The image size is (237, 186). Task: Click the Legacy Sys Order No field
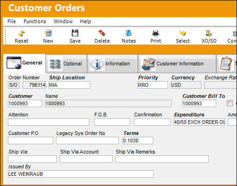pos(87,141)
